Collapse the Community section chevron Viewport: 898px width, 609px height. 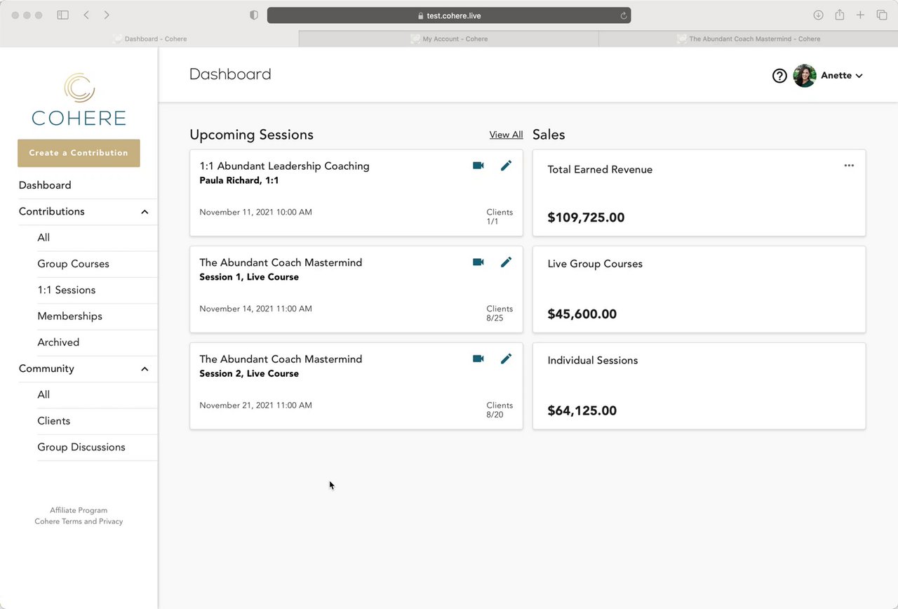[145, 369]
